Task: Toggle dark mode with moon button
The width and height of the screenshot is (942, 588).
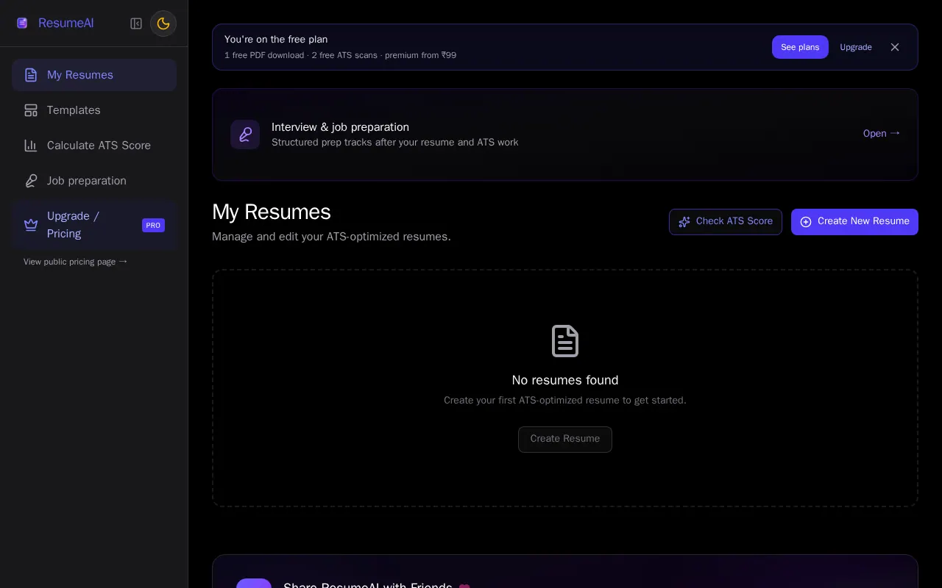Action: [163, 24]
